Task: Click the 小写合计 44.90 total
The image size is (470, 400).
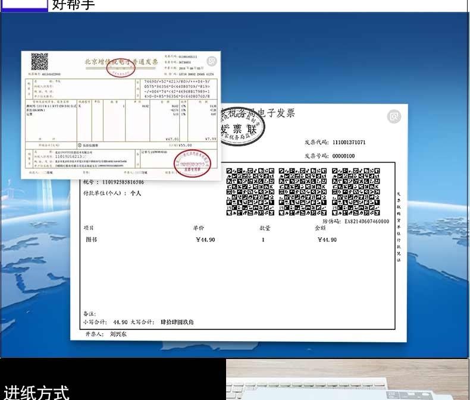Action: (105, 322)
